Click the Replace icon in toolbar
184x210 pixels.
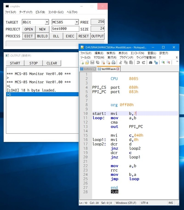tap(156, 62)
